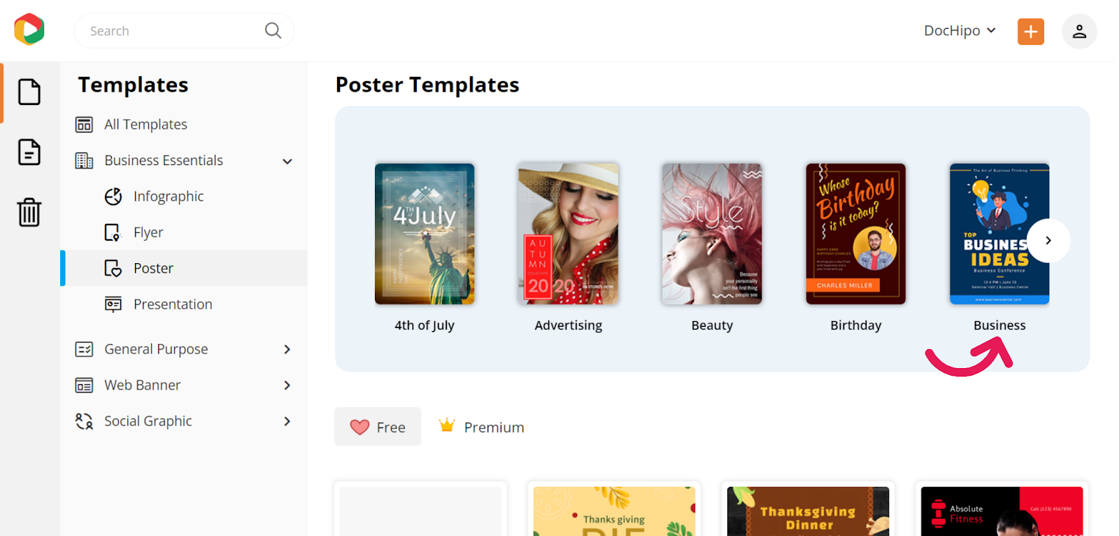Viewport: 1119px width, 536px height.
Task: Open the DocHipo account dropdown
Action: click(960, 31)
